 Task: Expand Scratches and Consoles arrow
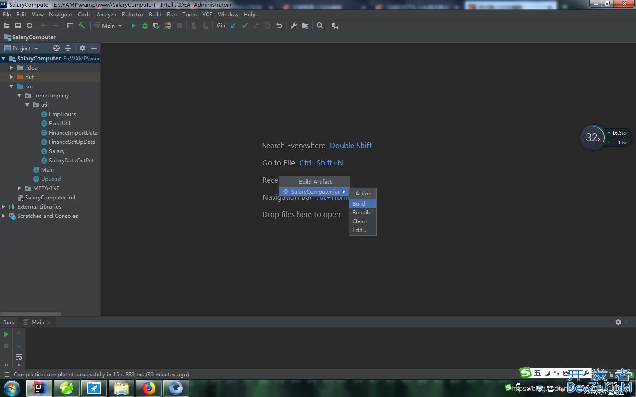coord(4,216)
